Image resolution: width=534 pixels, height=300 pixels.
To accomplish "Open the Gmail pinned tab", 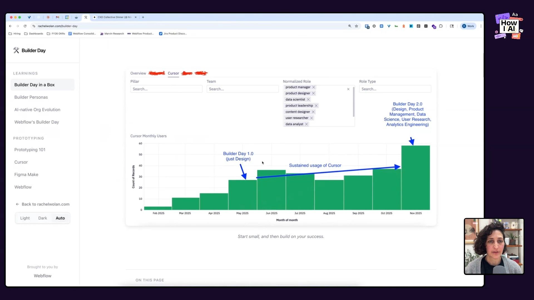I will pos(57,17).
